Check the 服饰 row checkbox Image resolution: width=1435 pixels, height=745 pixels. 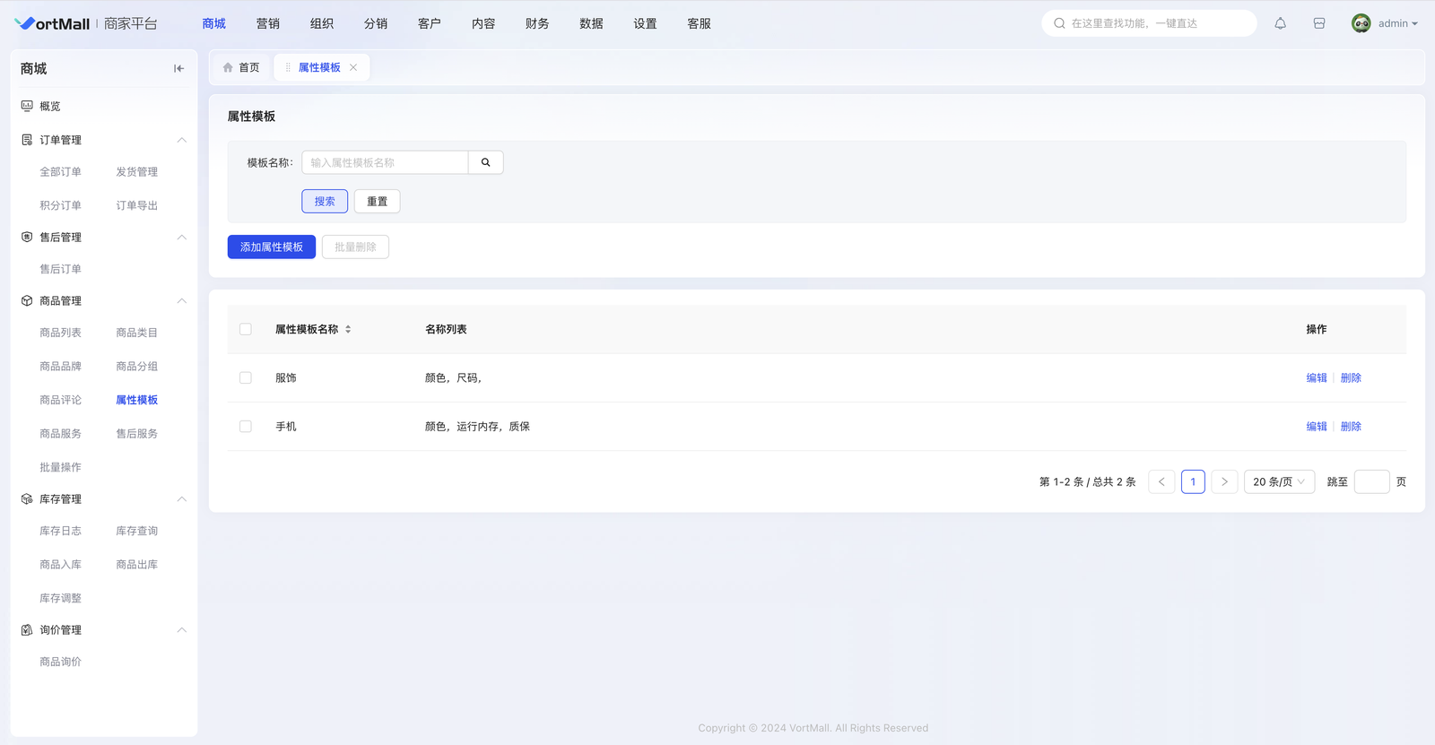pos(246,377)
